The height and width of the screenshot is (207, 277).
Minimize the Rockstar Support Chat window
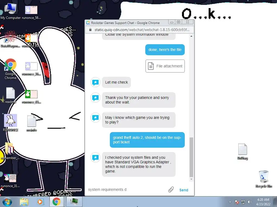[x=172, y=22]
